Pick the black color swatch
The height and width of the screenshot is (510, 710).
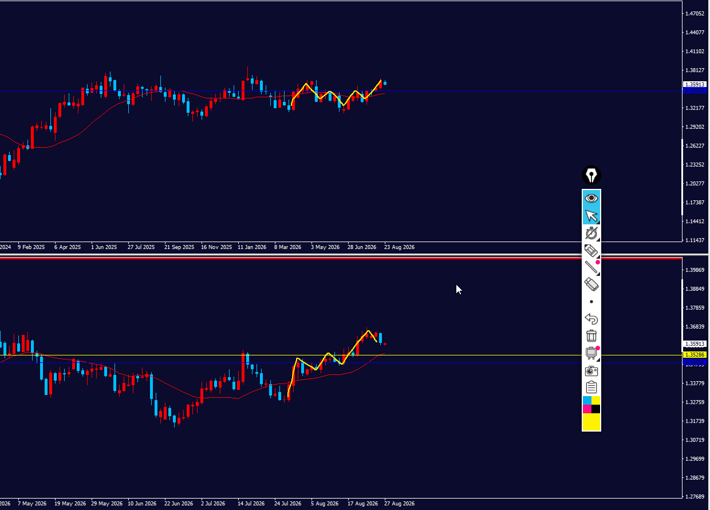click(595, 409)
